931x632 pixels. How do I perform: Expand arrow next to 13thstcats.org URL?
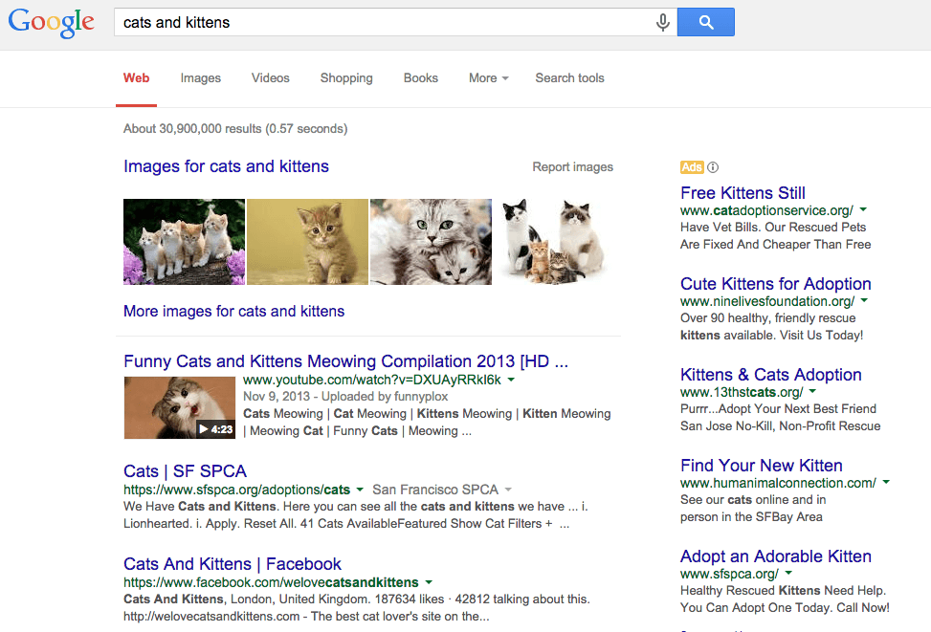(x=813, y=391)
